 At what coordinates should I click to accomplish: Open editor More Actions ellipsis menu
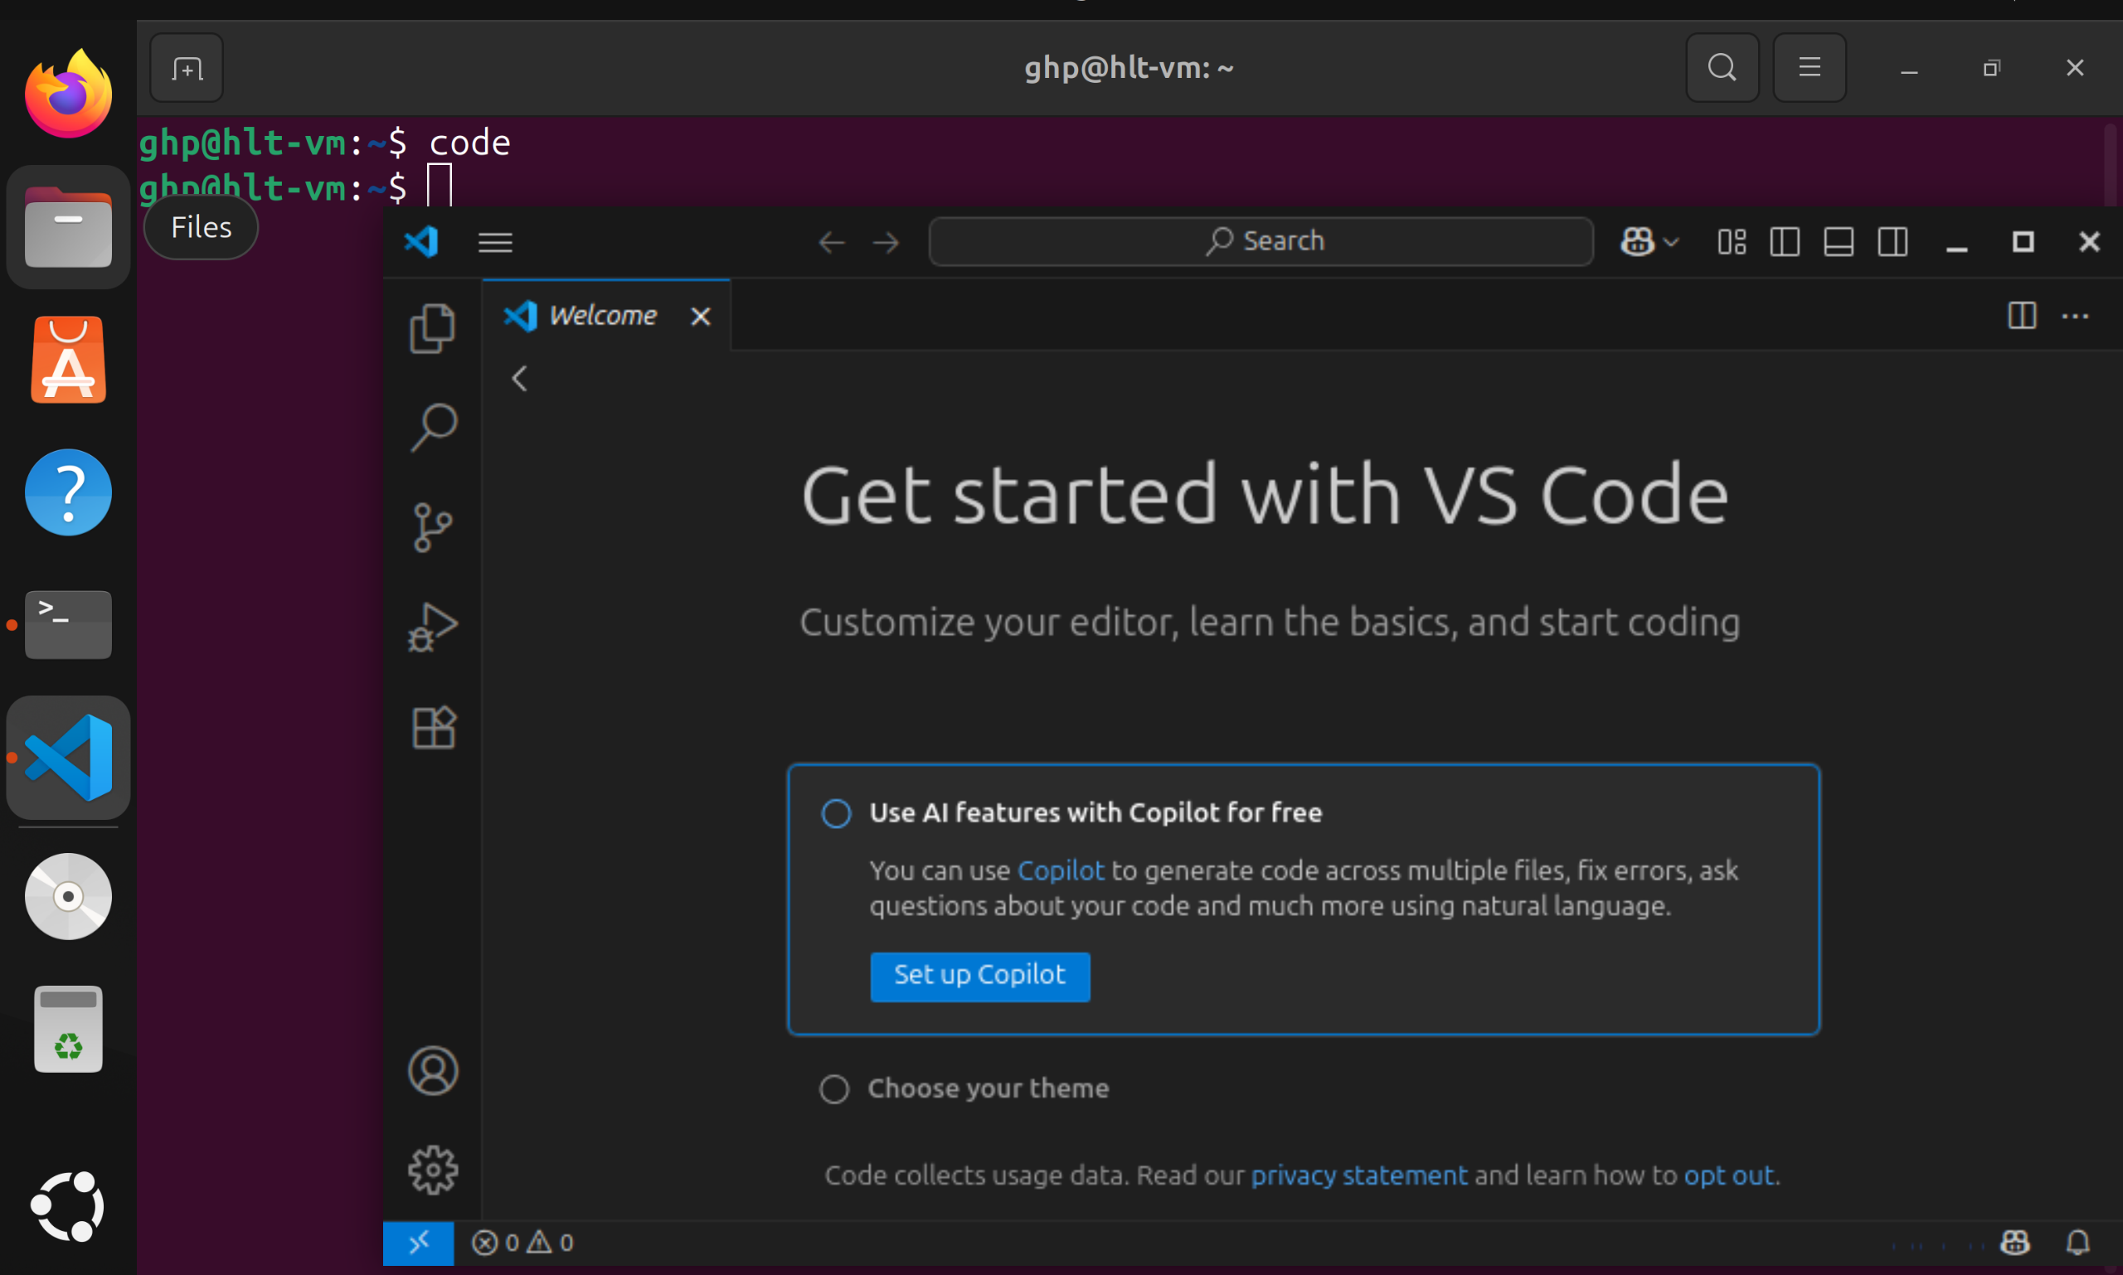[2075, 316]
